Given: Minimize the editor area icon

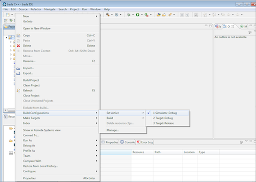Looking at the screenshot, I should click(206, 26).
